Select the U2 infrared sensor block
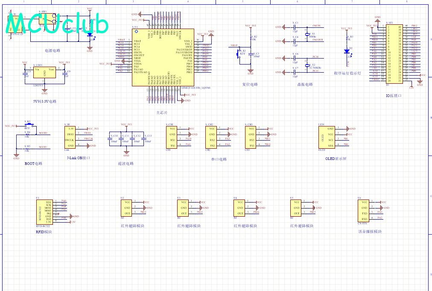432x291 pixels. point(126,208)
